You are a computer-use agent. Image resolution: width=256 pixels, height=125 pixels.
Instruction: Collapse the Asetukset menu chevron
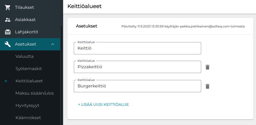(x=53, y=44)
